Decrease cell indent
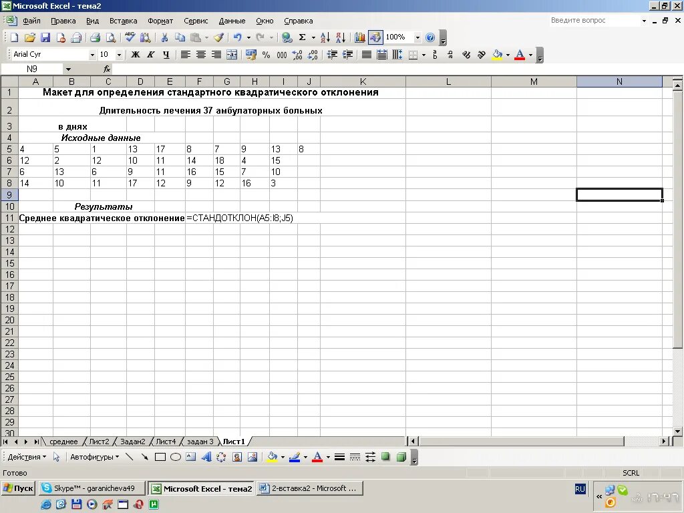Viewport: 684px width, 513px height. click(x=332, y=55)
